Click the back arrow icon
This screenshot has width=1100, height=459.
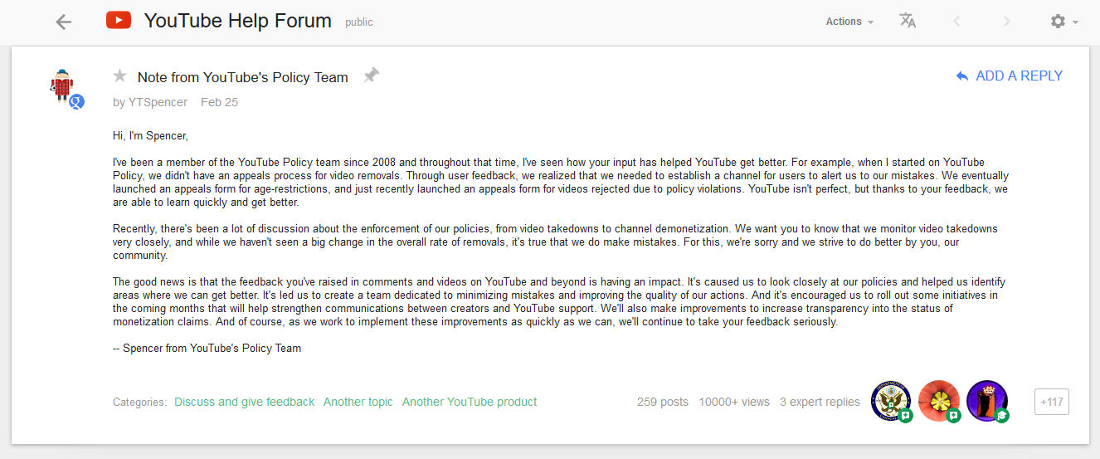tap(64, 22)
